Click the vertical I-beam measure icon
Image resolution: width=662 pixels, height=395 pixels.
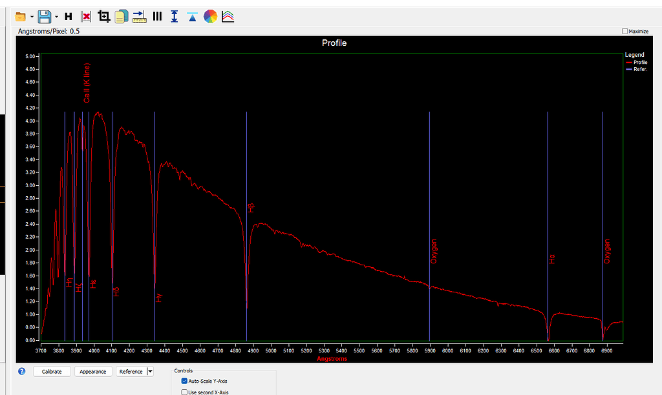tap(174, 17)
